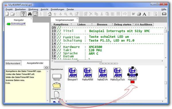Click the binoculars search icon
Screen dimensions: 172x109
tap(30, 14)
